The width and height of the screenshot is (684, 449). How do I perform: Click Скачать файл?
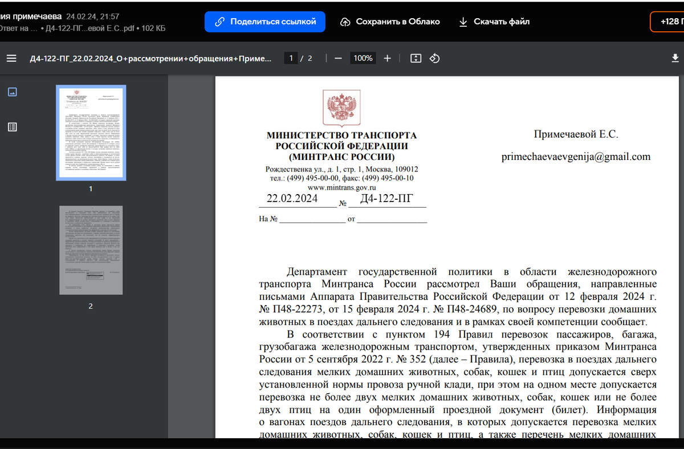[494, 22]
